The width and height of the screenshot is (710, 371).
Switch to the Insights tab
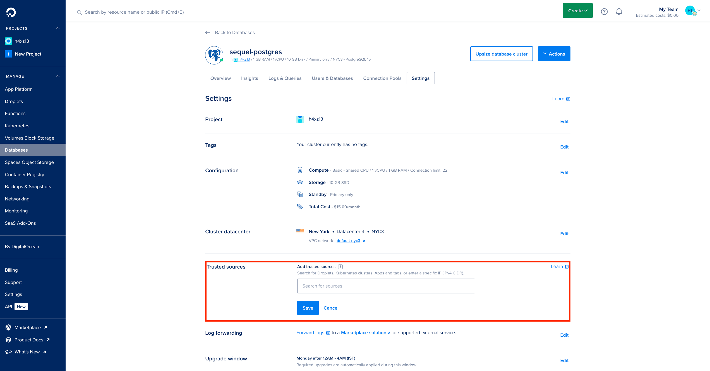(x=250, y=78)
